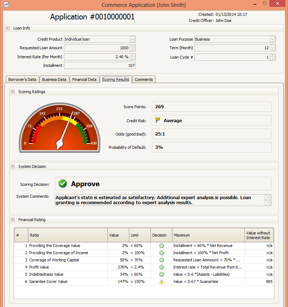Click the warning icon on Garantee Cover Value row
Viewport: 288px width, 307px height.
pos(161,281)
